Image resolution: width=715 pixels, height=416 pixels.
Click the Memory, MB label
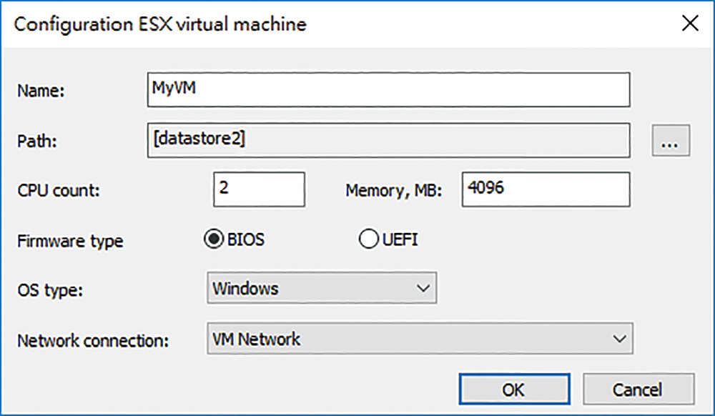point(393,190)
